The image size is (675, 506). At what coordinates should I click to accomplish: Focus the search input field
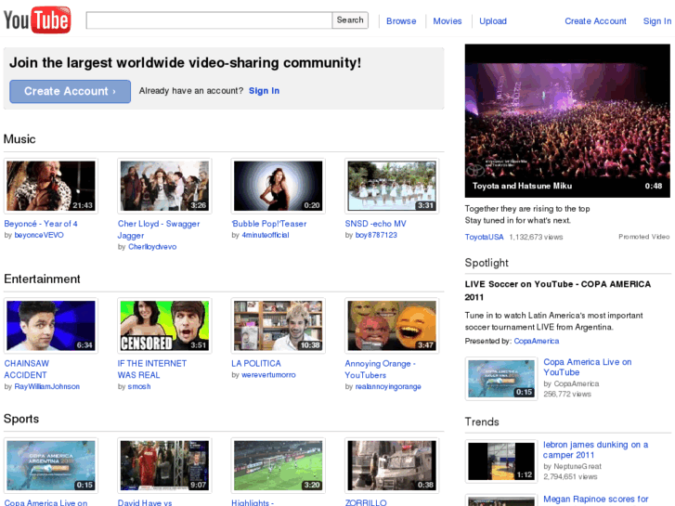209,20
